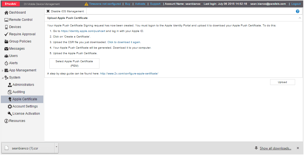The height and width of the screenshot is (155, 304).
Task: Close the browser download bar
Action: pos(298,148)
